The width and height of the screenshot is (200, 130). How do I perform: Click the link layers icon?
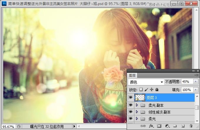click(143, 126)
